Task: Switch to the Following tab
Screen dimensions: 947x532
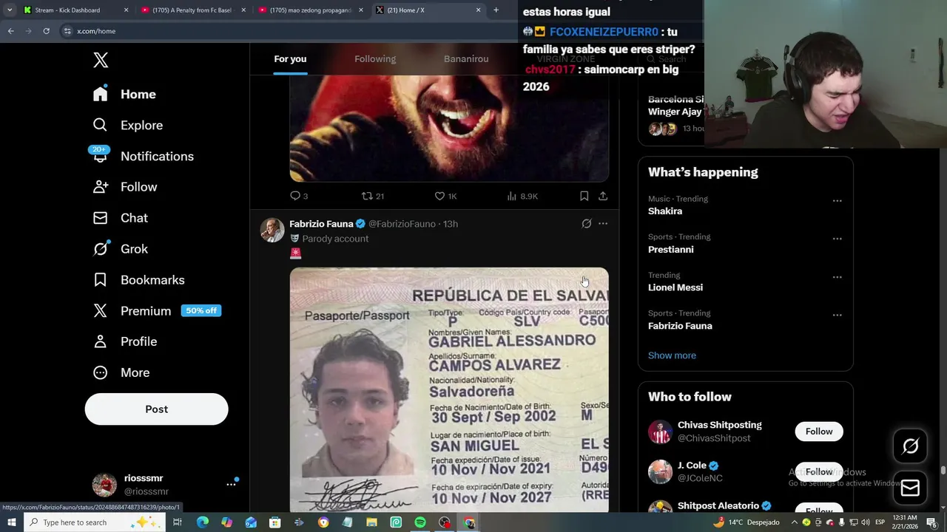Action: point(375,59)
